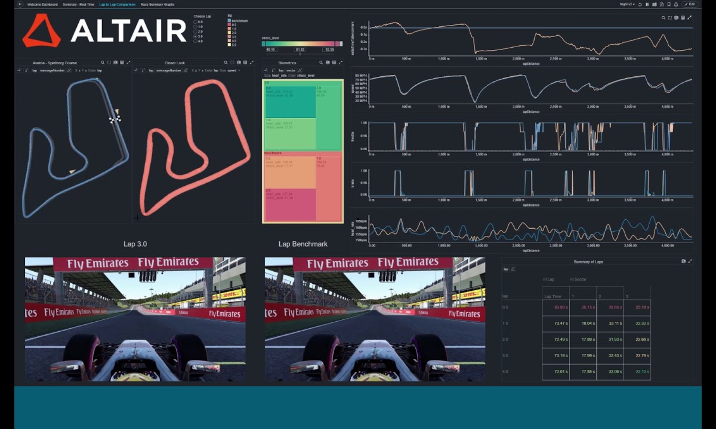
Task: Open the Welcome Dashboard tab
Action: (x=42, y=4)
